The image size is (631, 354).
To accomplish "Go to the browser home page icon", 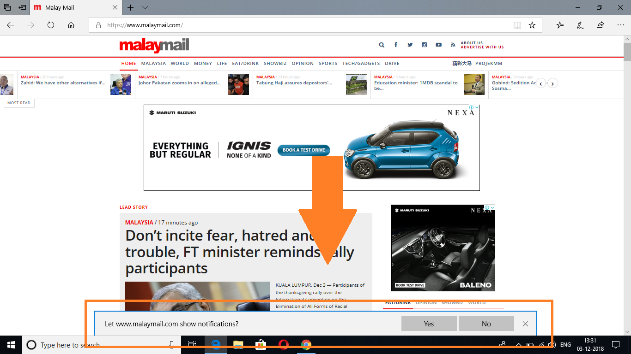I will [x=71, y=25].
